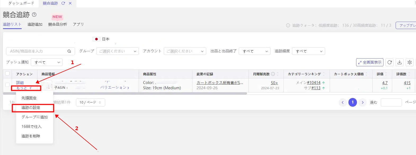The width and height of the screenshot is (416, 155).
Task: Close the 競合追跡 tab
Action: coord(70,3)
